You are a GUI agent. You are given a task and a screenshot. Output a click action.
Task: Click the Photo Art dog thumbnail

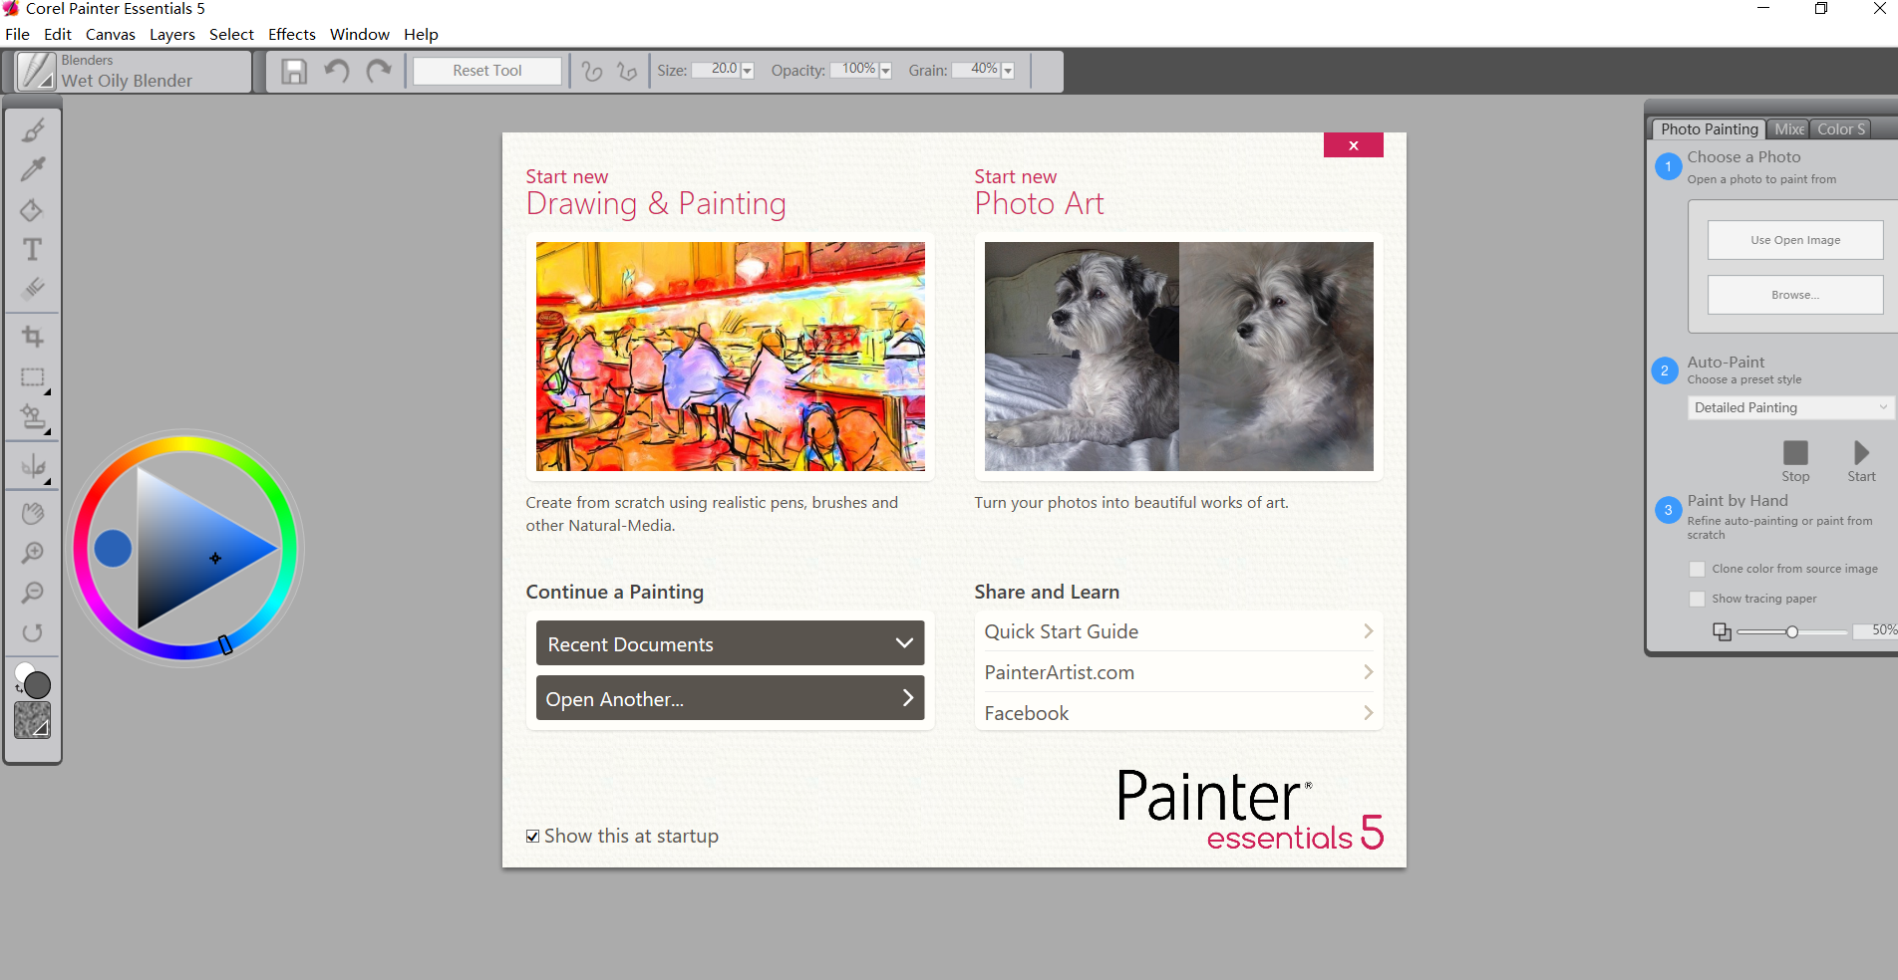coord(1178,357)
